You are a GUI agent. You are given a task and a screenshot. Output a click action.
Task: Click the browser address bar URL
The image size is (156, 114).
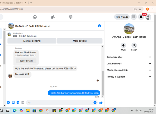coord(11,9)
